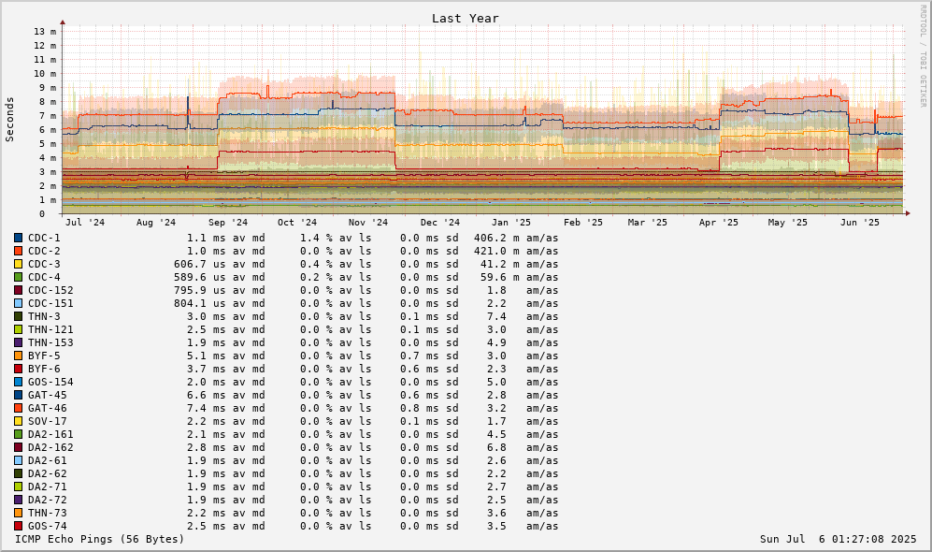Click the timestamp 'Sun Jul 6 01:27:08 2025'

(839, 539)
